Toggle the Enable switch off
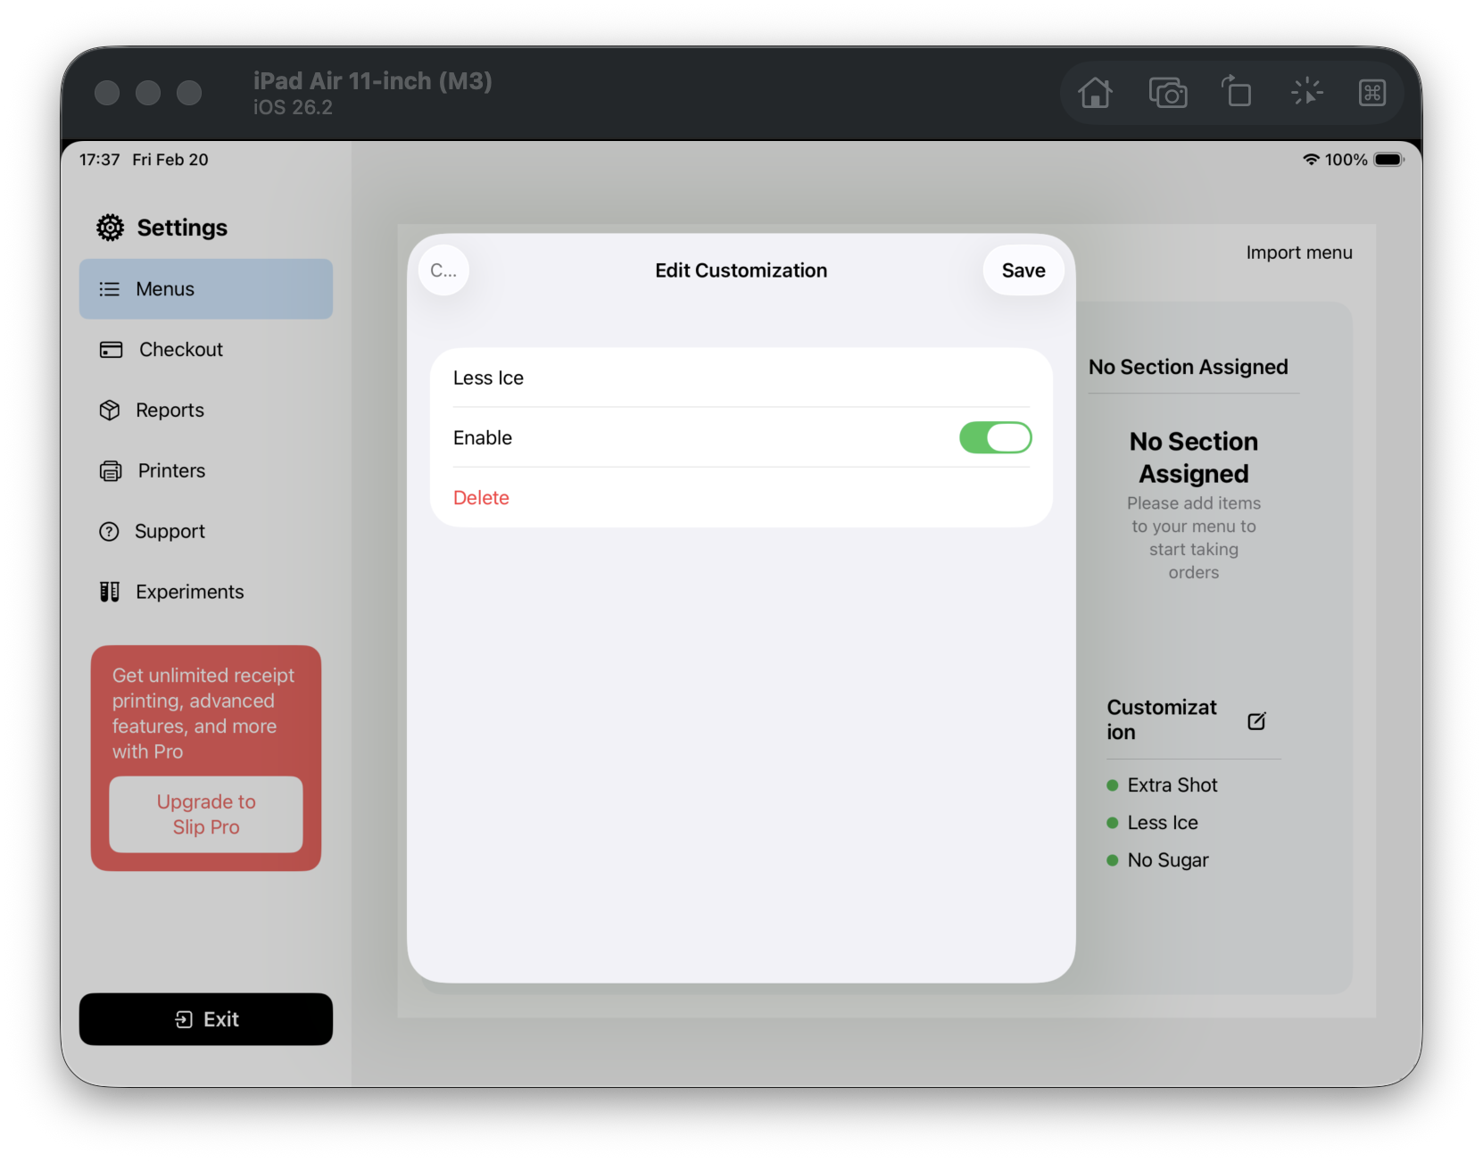 point(995,438)
